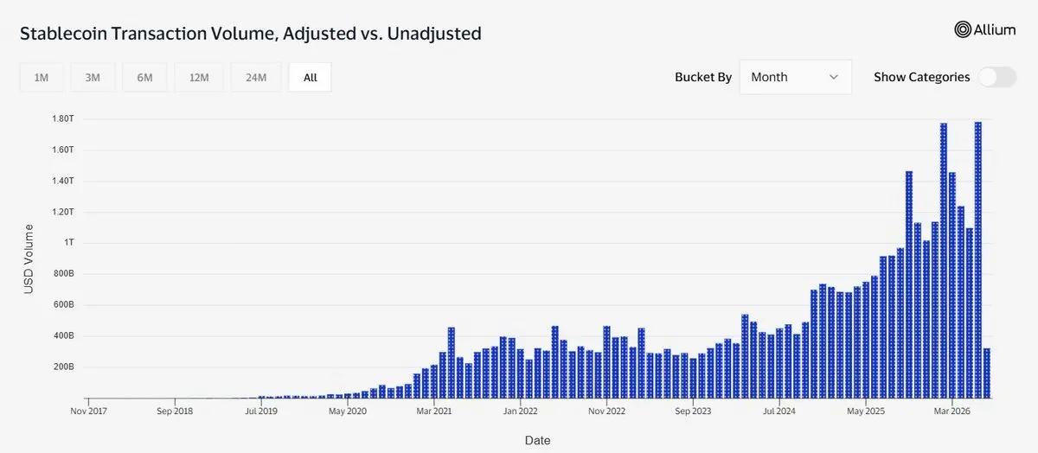Click the short final bar at the chart's right edge
Viewport: 1038px width, 453px height.
click(987, 373)
